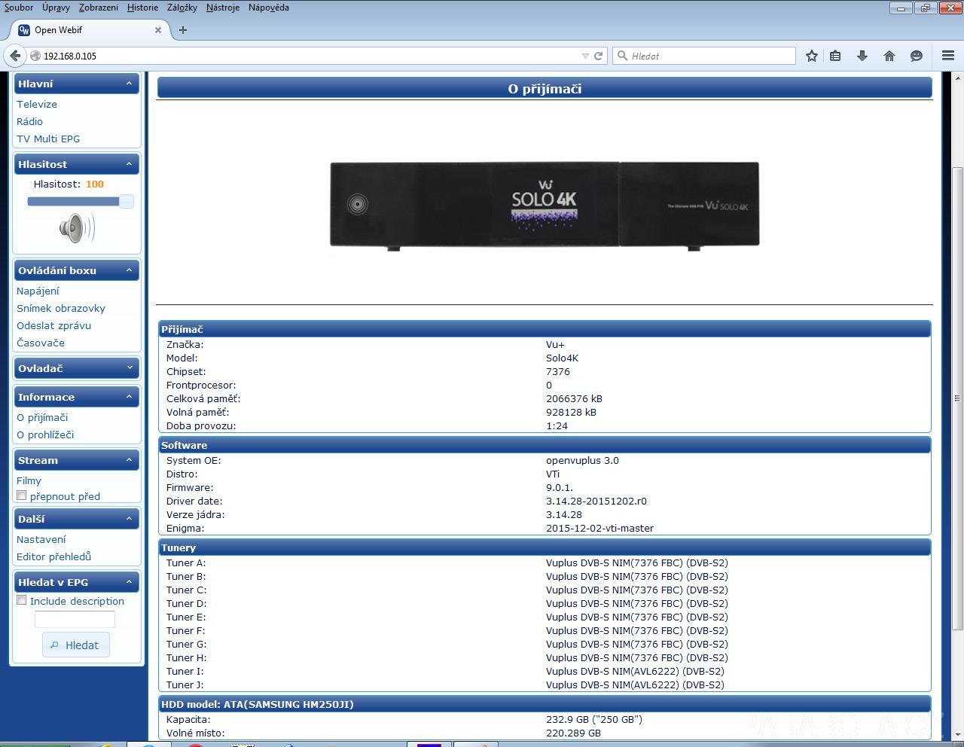Open the Nástroje menu
Screen dimensions: 964x747
(x=223, y=8)
